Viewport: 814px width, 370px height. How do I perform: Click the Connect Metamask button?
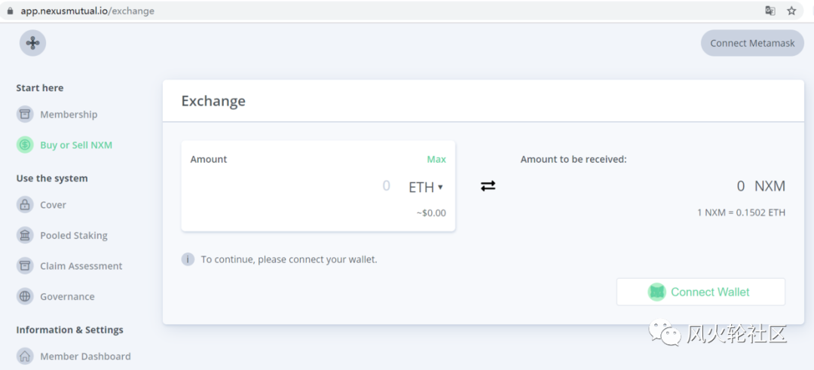(x=752, y=43)
